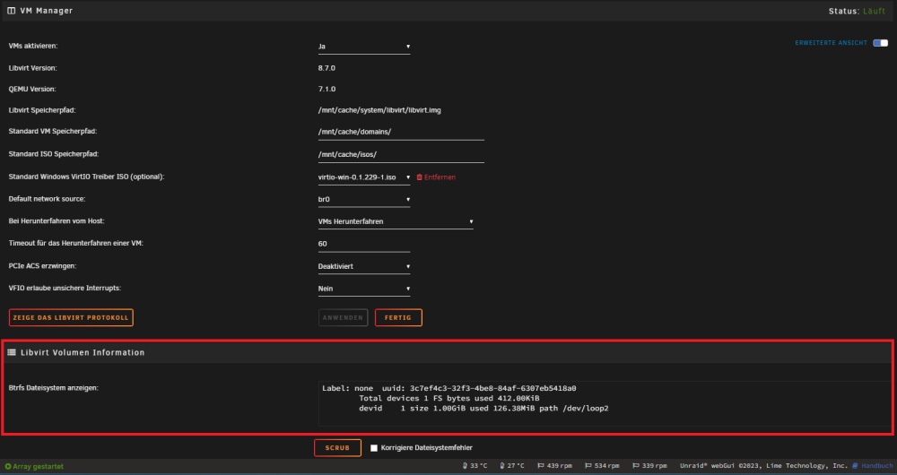Click the Array gestartet status icon

8,466
